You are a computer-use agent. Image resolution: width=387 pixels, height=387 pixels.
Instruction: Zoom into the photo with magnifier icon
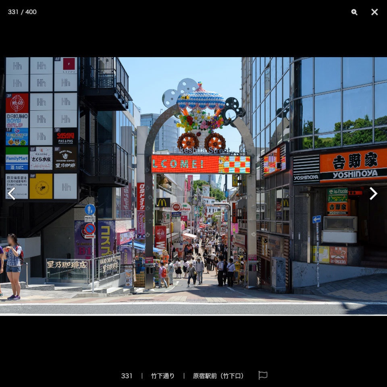354,12
